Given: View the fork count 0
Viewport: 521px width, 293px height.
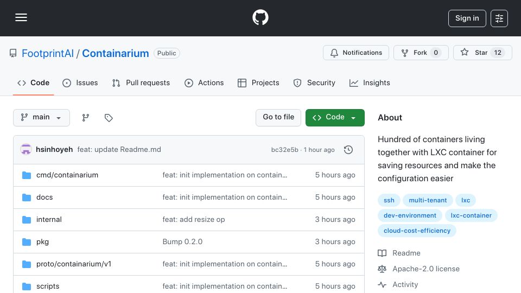Looking at the screenshot, I should (x=436, y=53).
